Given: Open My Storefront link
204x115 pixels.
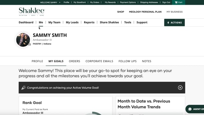Looking at the screenshot, I should click(x=80, y=2).
